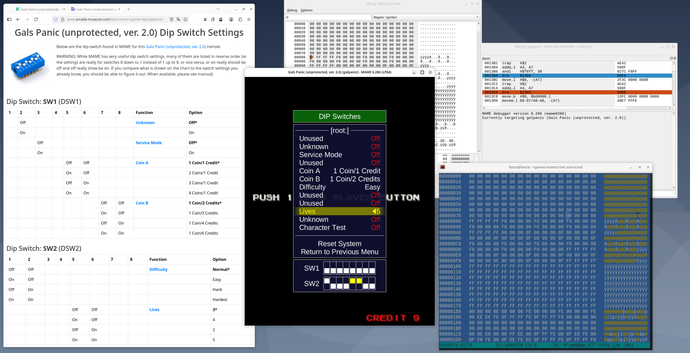Toggle the first SW2 dip switch
The width and height of the screenshot is (690, 353).
pyautogui.click(x=327, y=283)
